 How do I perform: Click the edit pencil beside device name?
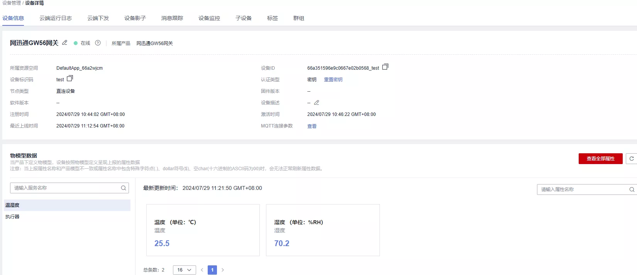(65, 43)
